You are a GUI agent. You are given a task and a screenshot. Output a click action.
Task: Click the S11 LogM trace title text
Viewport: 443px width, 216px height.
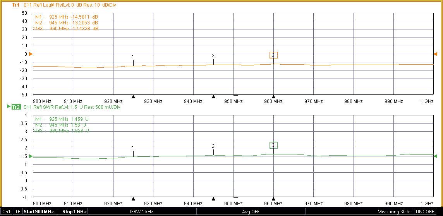tap(70, 5)
